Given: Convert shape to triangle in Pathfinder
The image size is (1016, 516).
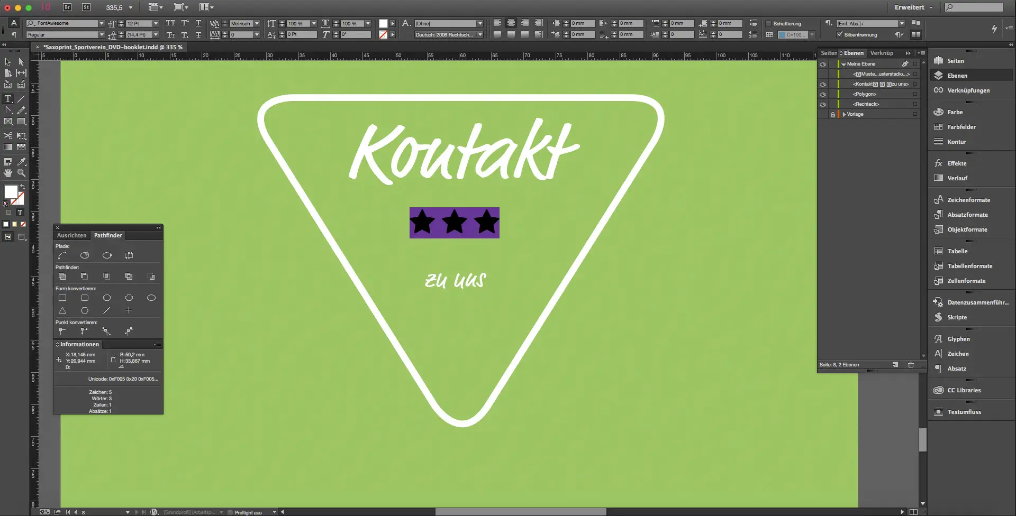Looking at the screenshot, I should pyautogui.click(x=62, y=311).
